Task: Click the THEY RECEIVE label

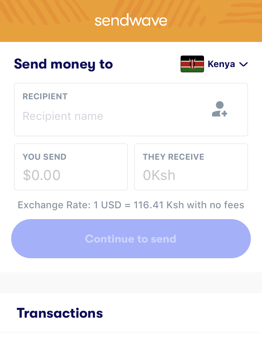Action: click(173, 157)
